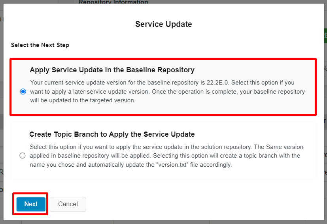Click the 'targeted version' phrase in the baseline description
The width and height of the screenshot is (327, 224).
114,100
